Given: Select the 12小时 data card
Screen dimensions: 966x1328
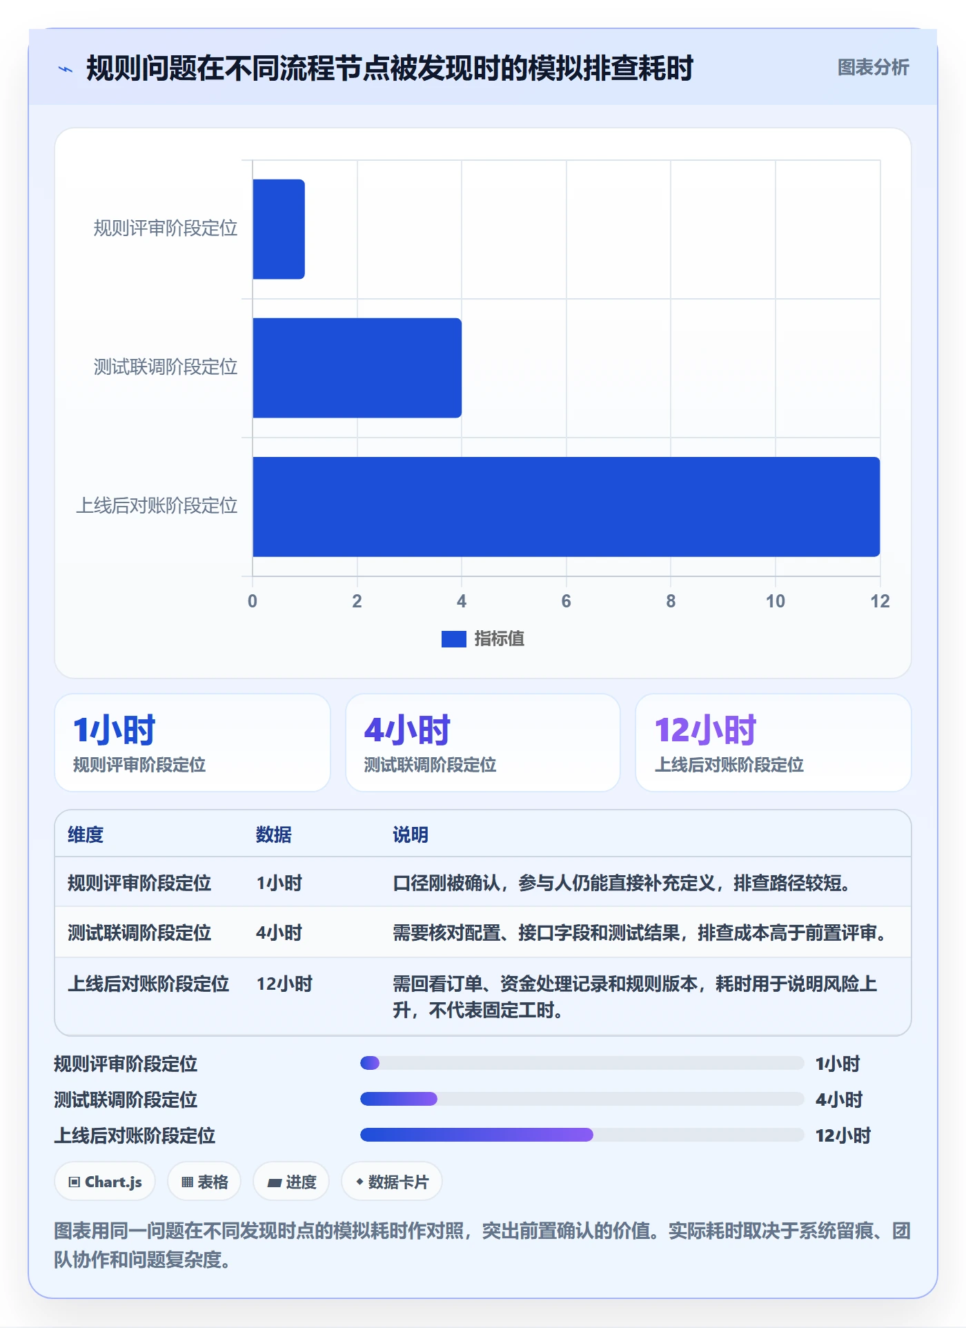Looking at the screenshot, I should pyautogui.click(x=773, y=743).
